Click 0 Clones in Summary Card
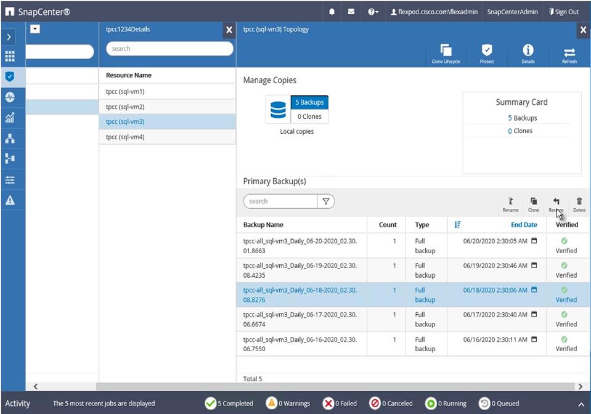 pos(520,131)
